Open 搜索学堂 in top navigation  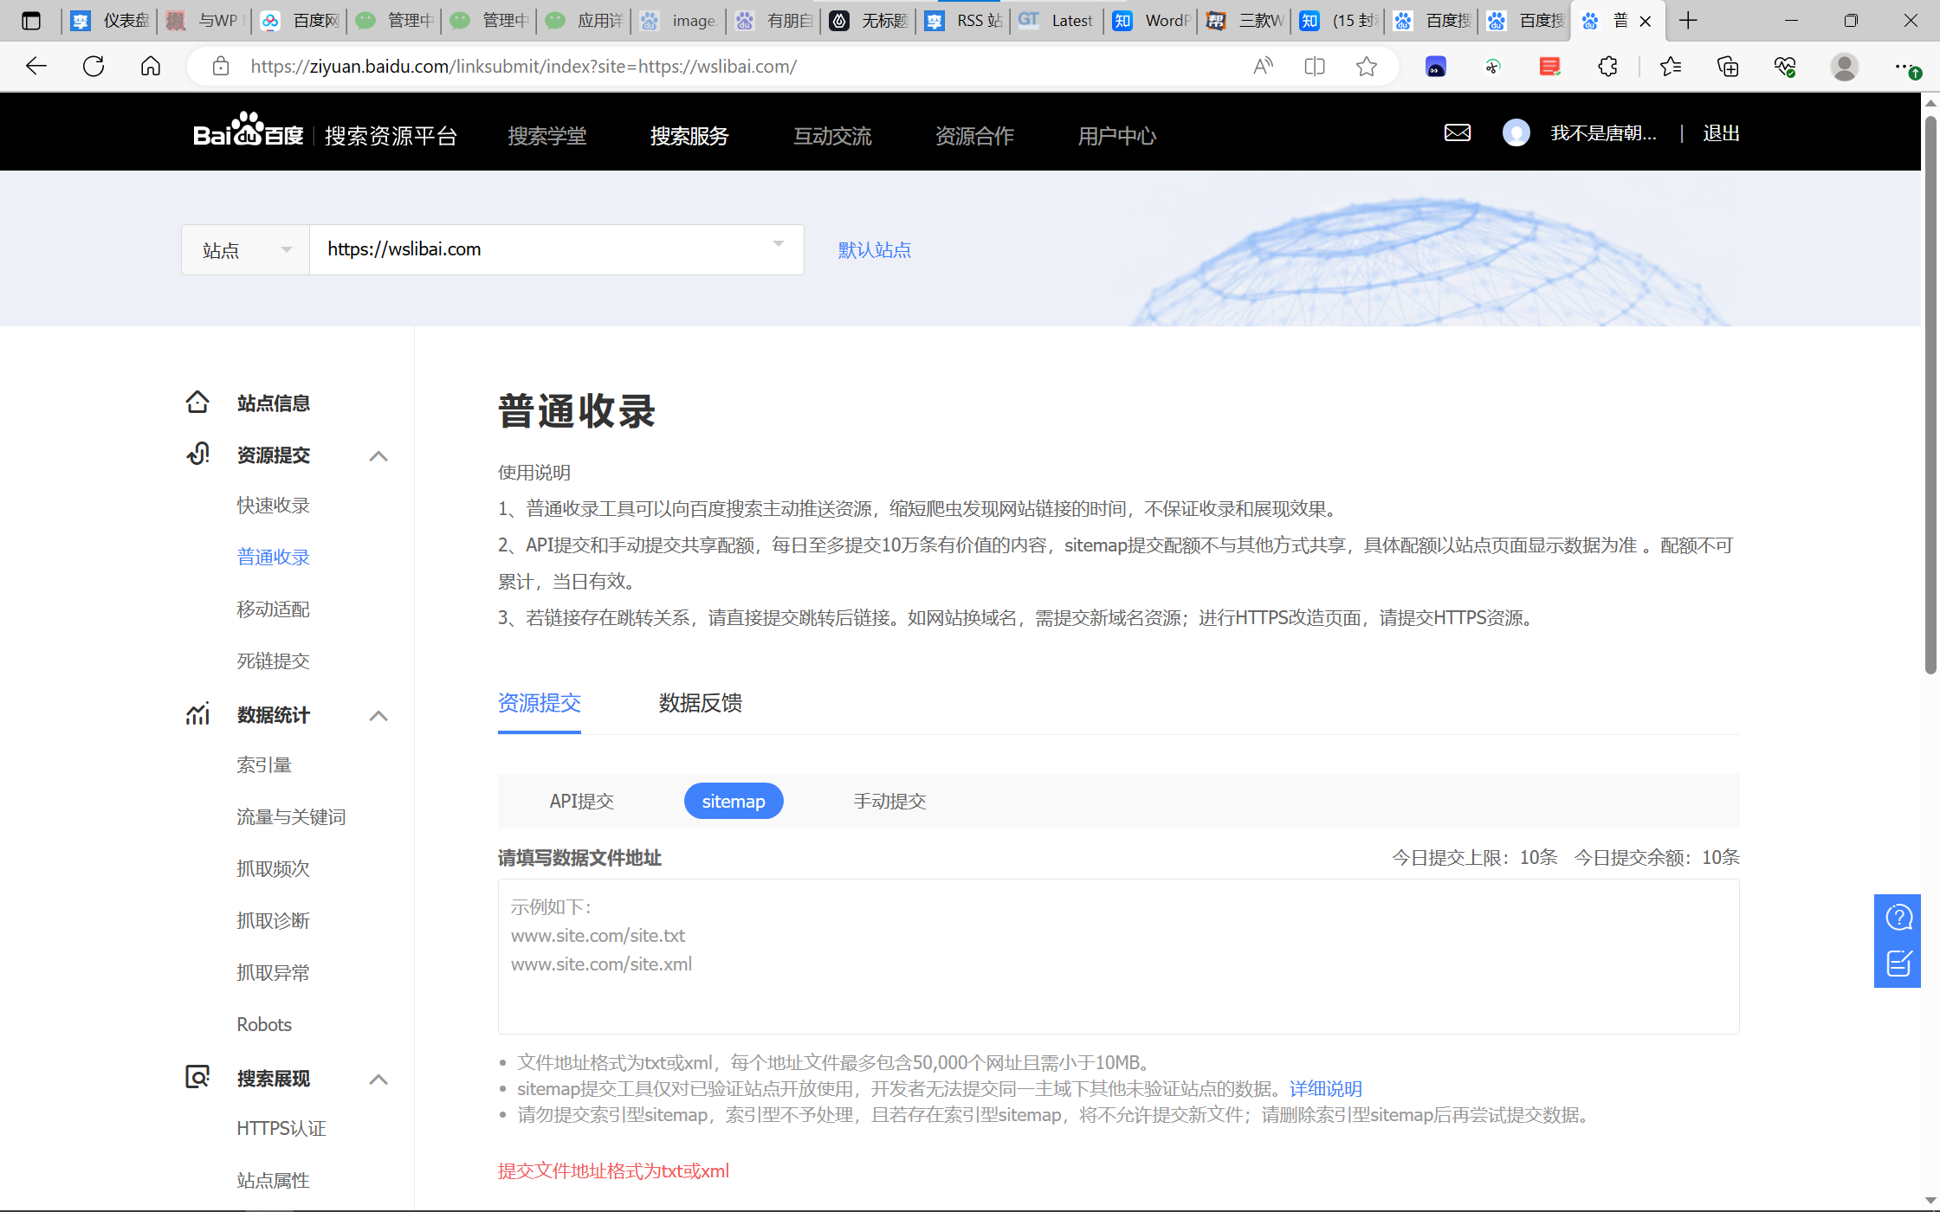tap(546, 136)
